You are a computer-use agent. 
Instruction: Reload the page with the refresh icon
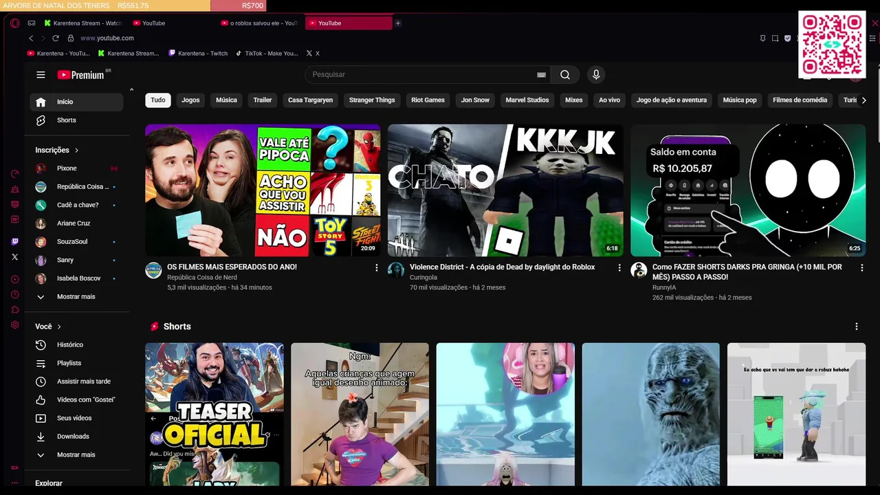pyautogui.click(x=56, y=38)
